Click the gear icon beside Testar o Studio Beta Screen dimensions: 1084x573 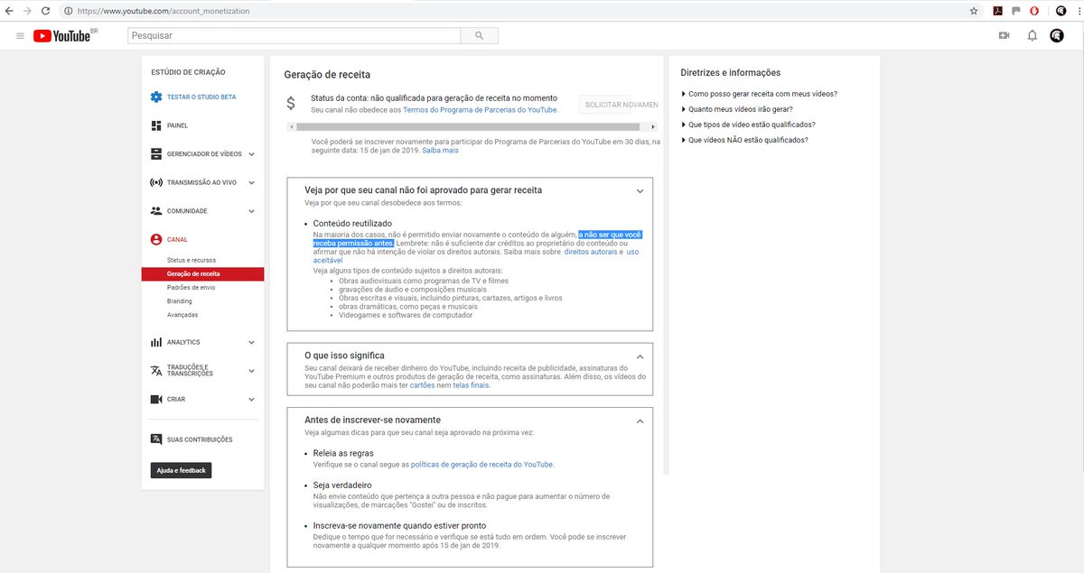click(x=156, y=97)
